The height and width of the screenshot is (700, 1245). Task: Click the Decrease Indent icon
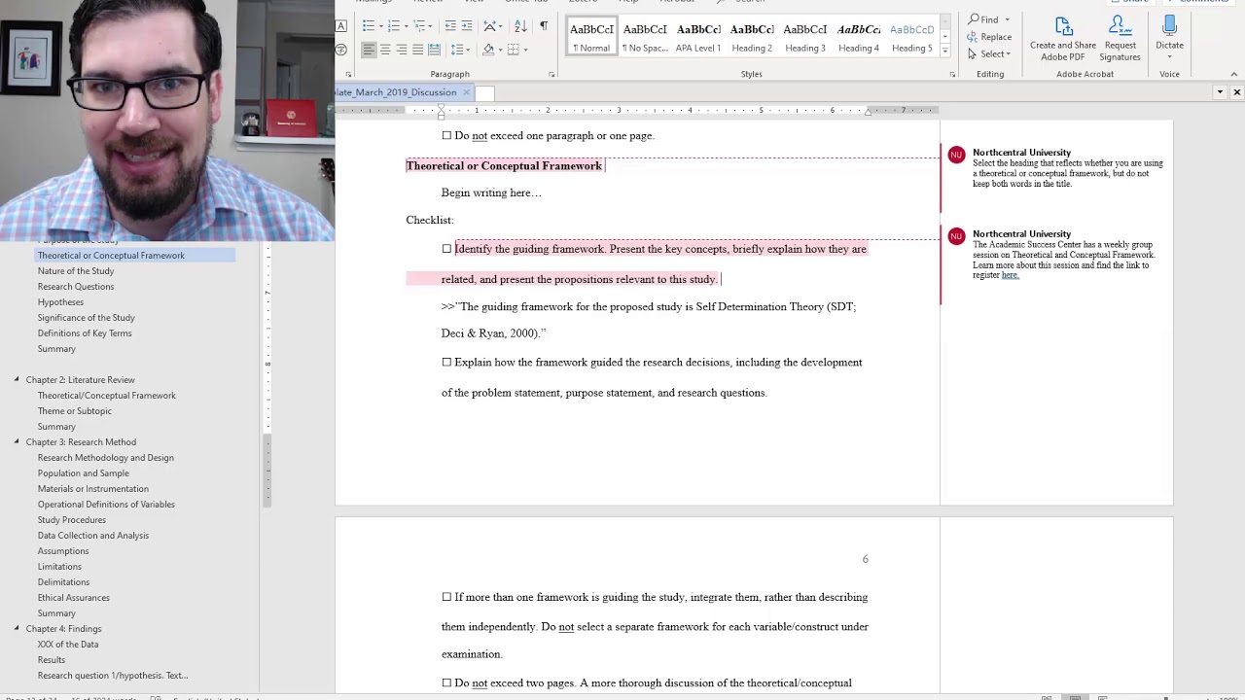coord(450,25)
